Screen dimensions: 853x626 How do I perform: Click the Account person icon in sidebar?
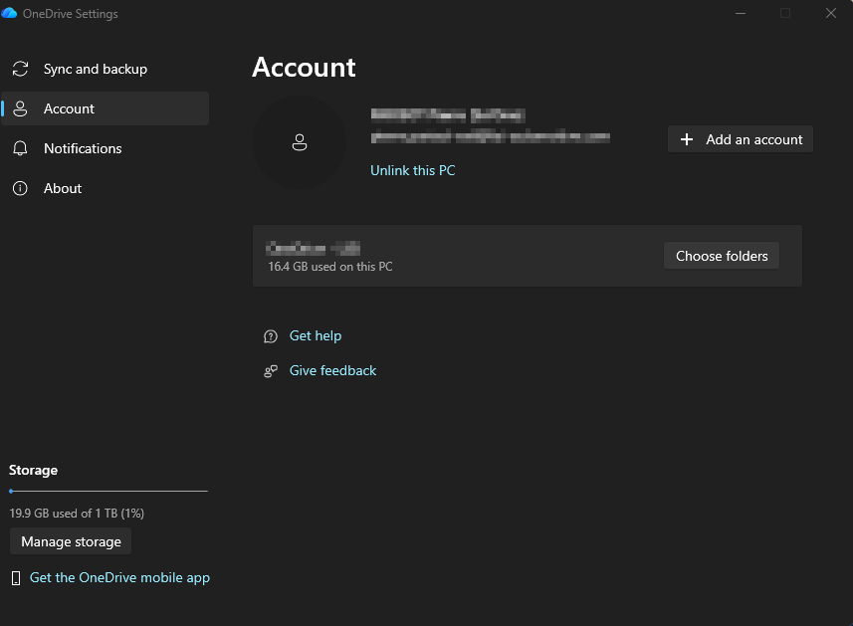click(20, 108)
